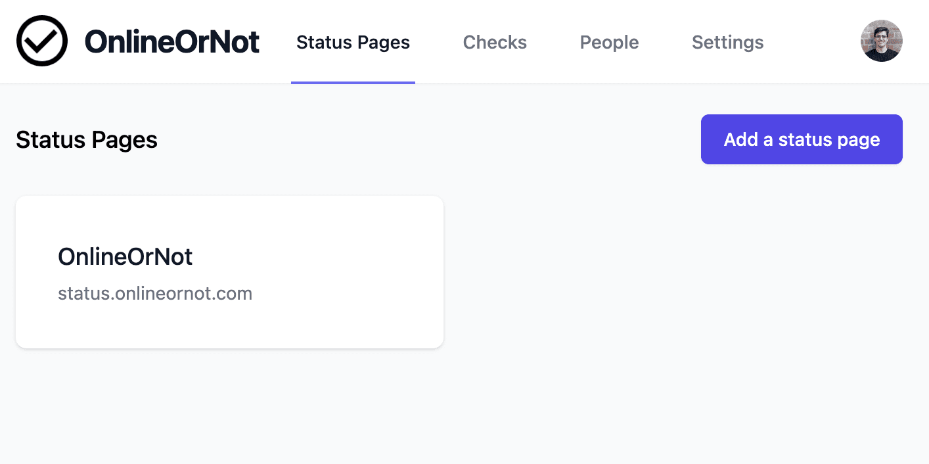Screen dimensions: 929x464
Task: Select the Status Pages tab
Action: 353,42
